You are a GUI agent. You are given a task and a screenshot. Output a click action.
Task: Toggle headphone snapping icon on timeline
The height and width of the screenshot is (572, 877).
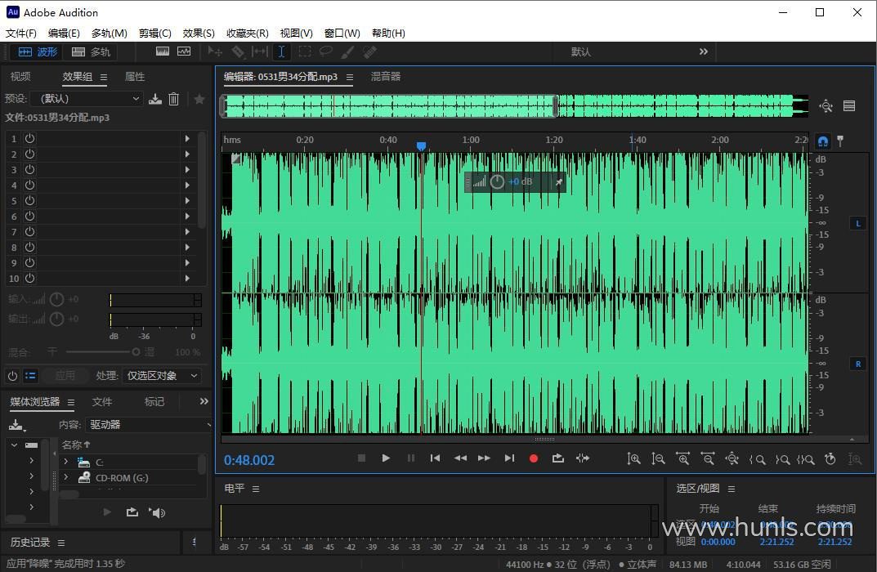[823, 141]
